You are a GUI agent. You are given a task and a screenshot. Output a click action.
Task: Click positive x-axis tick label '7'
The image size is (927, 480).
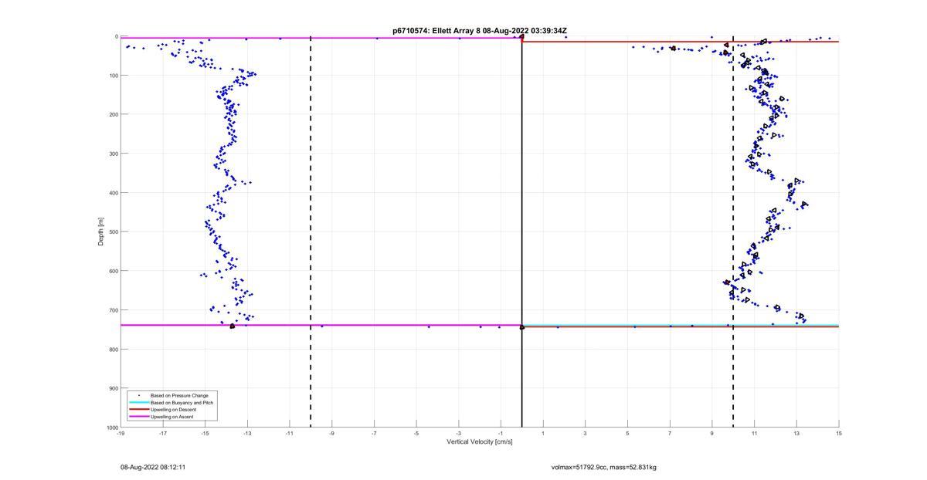[670, 434]
